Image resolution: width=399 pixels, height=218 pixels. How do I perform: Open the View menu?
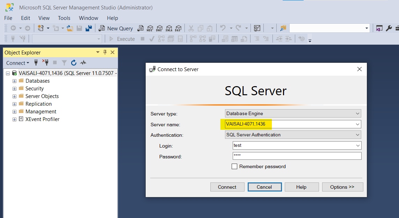(x=44, y=18)
